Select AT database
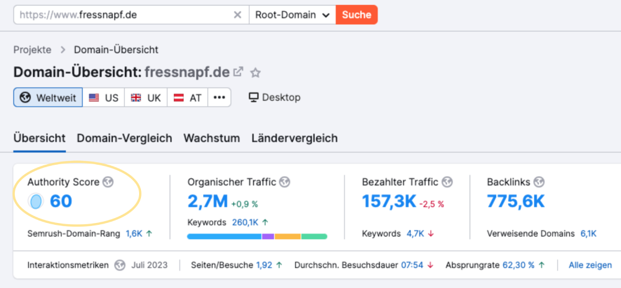This screenshot has width=621, height=288. tap(188, 98)
